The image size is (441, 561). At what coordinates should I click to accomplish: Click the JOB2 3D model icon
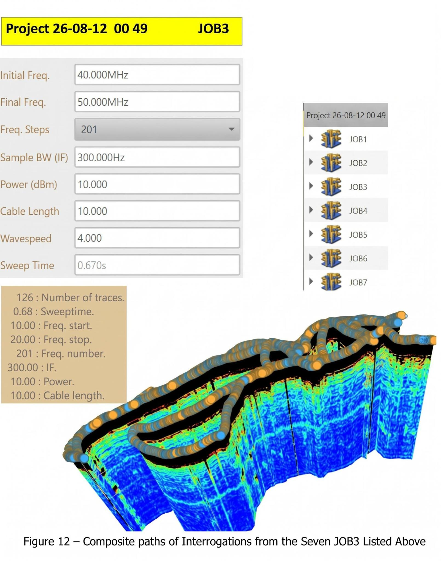(331, 163)
